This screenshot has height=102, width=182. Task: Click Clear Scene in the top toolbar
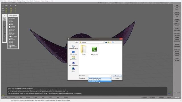click(x=28, y=3)
